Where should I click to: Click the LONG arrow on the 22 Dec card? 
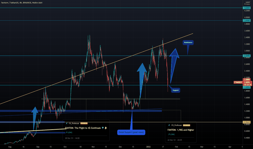pyautogui.click(x=169, y=134)
